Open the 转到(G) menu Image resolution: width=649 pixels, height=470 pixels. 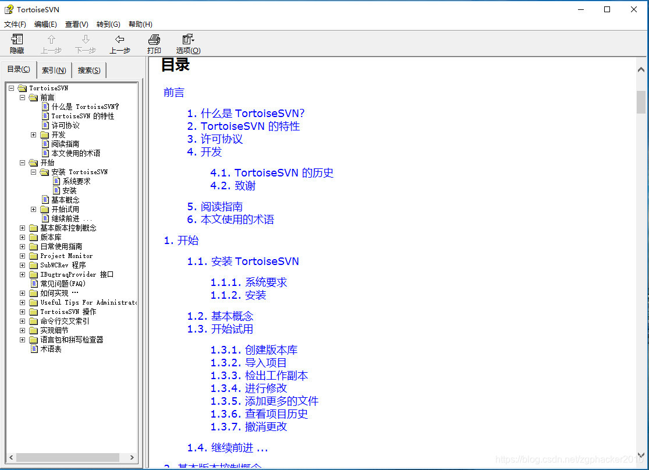coord(108,24)
